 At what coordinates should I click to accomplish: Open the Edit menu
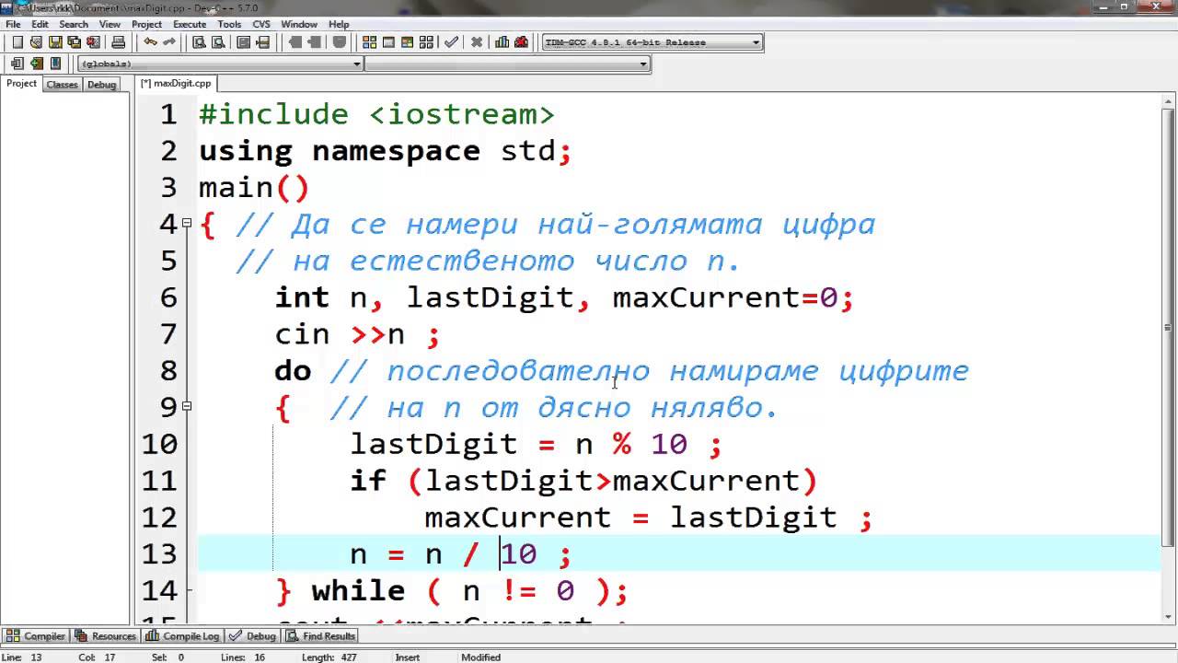click(40, 24)
